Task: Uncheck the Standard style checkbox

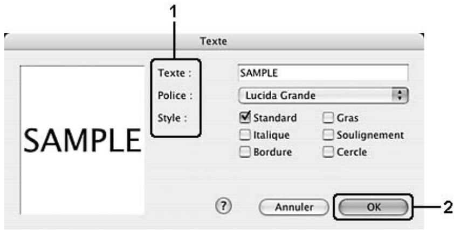Action: (245, 118)
